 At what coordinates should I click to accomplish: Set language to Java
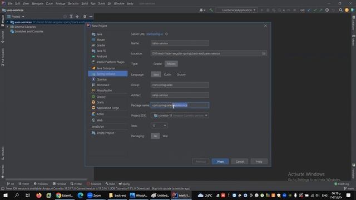156,74
